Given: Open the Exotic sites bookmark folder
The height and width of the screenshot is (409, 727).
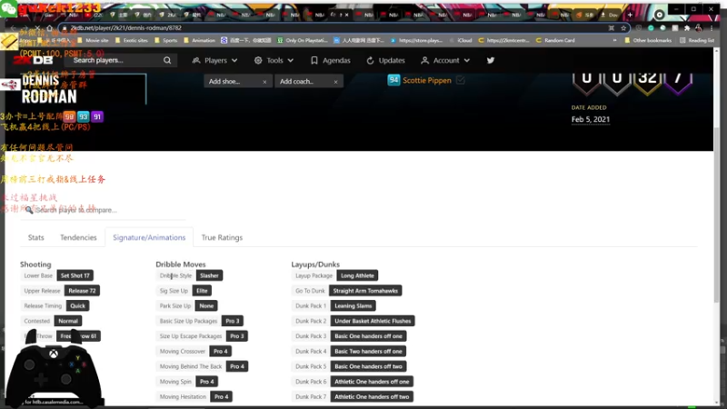Looking at the screenshot, I should (132, 40).
